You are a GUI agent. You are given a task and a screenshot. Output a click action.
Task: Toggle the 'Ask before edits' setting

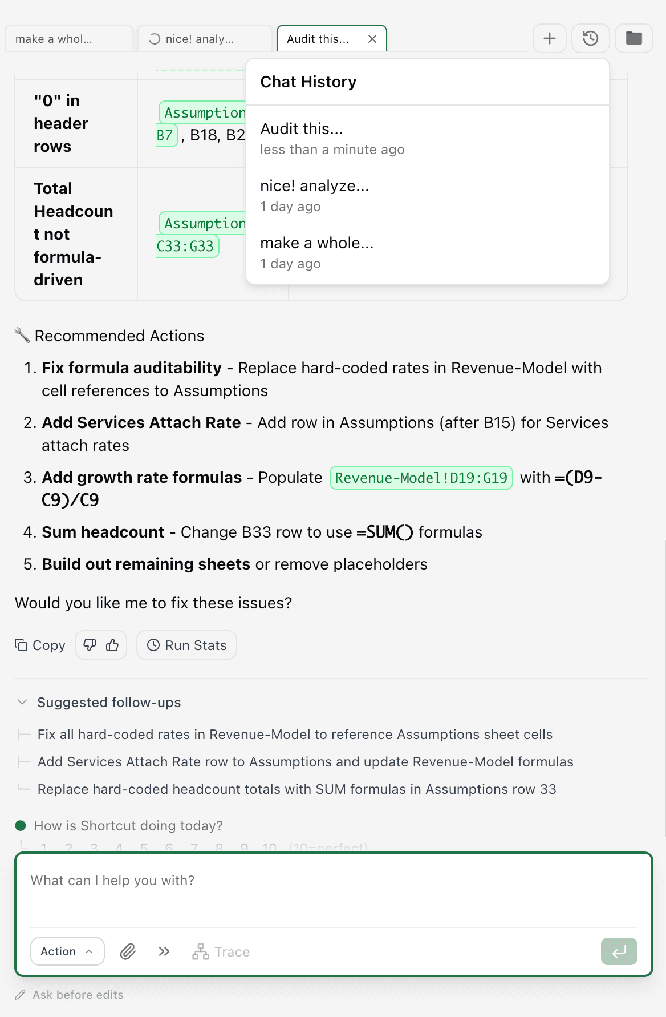(70, 995)
